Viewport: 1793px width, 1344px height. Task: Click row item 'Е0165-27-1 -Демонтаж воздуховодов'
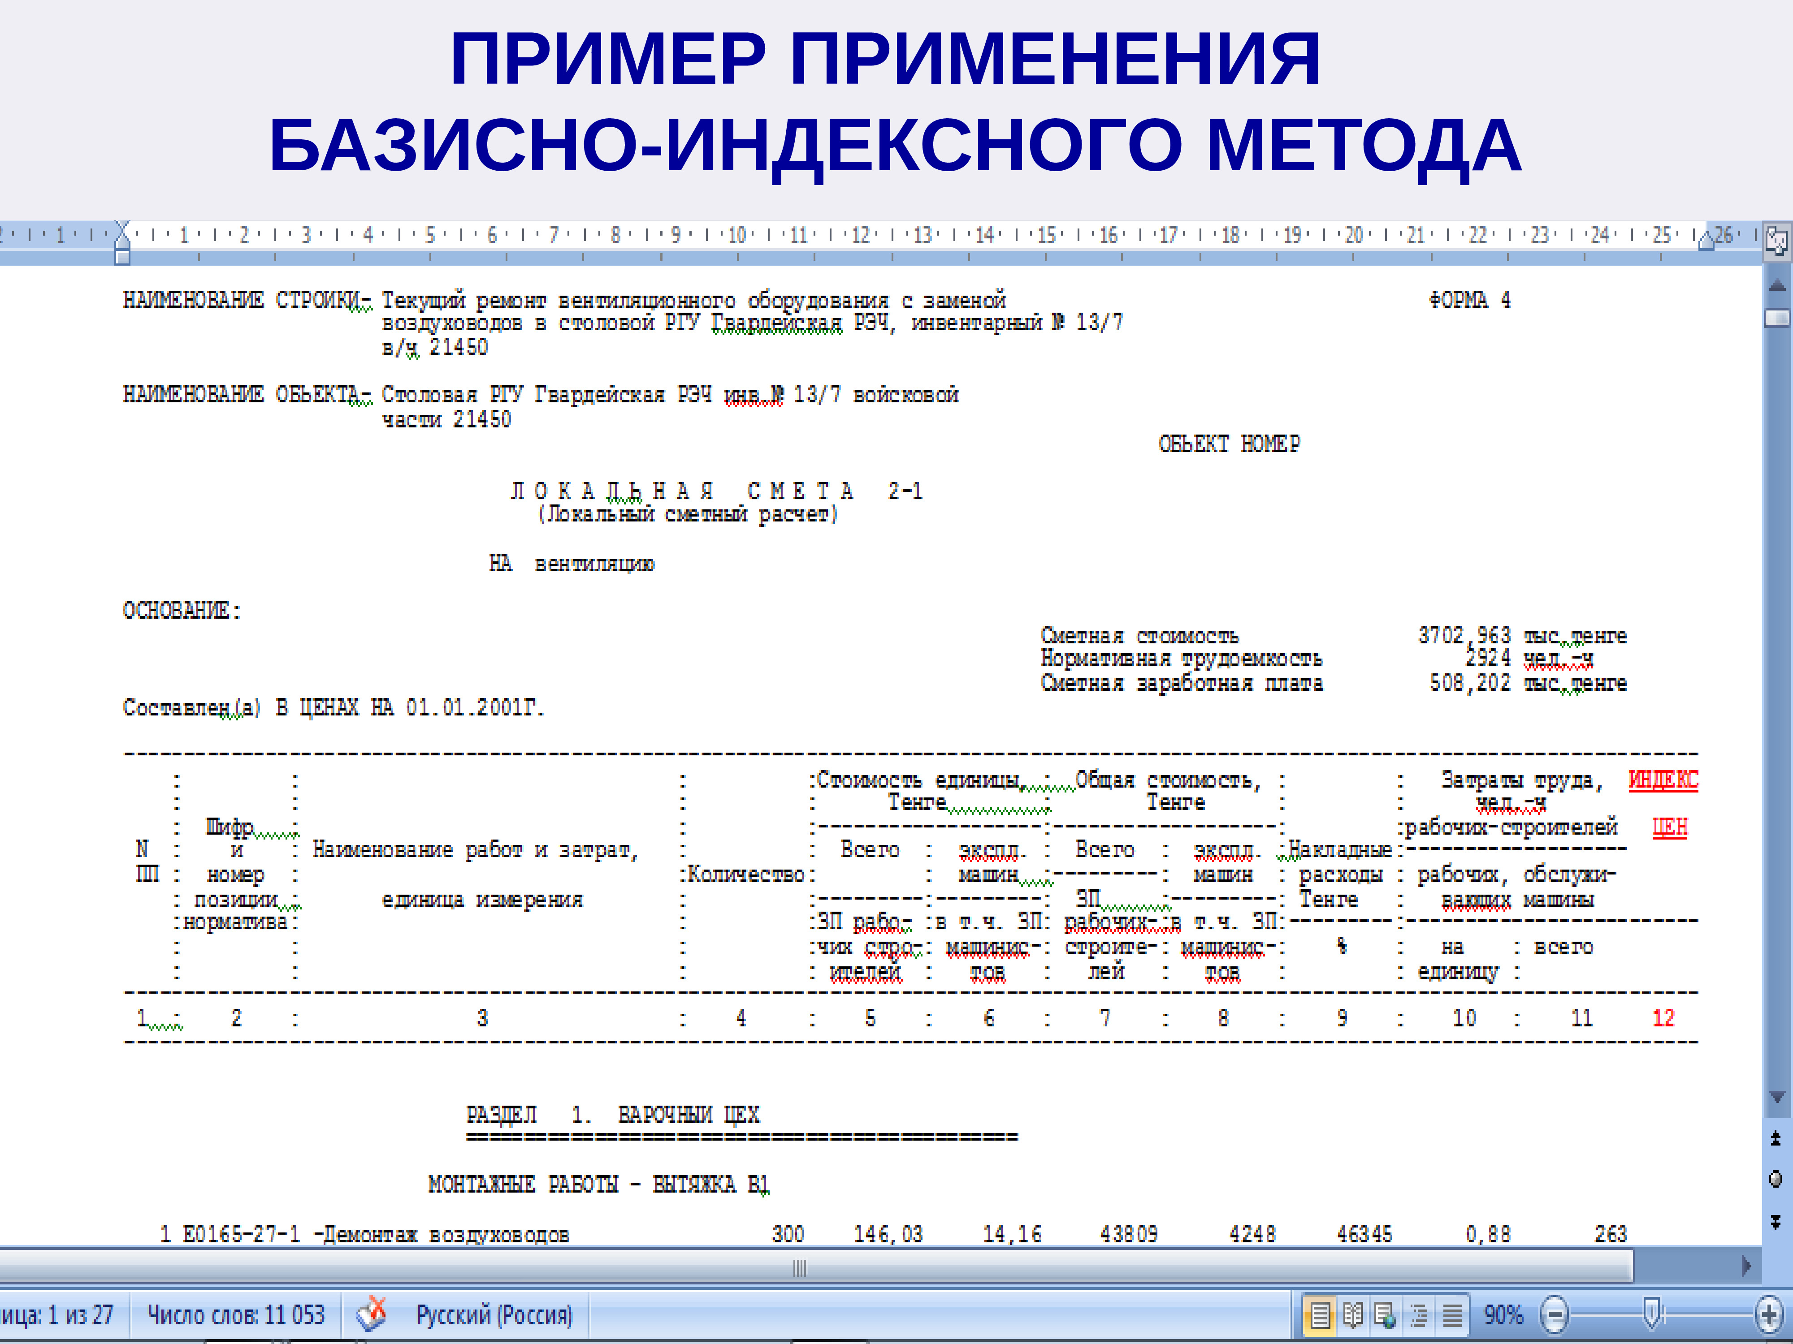[376, 1235]
